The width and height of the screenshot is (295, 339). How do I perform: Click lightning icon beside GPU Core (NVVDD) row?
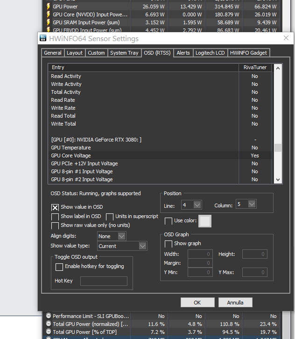pyautogui.click(x=49, y=14)
